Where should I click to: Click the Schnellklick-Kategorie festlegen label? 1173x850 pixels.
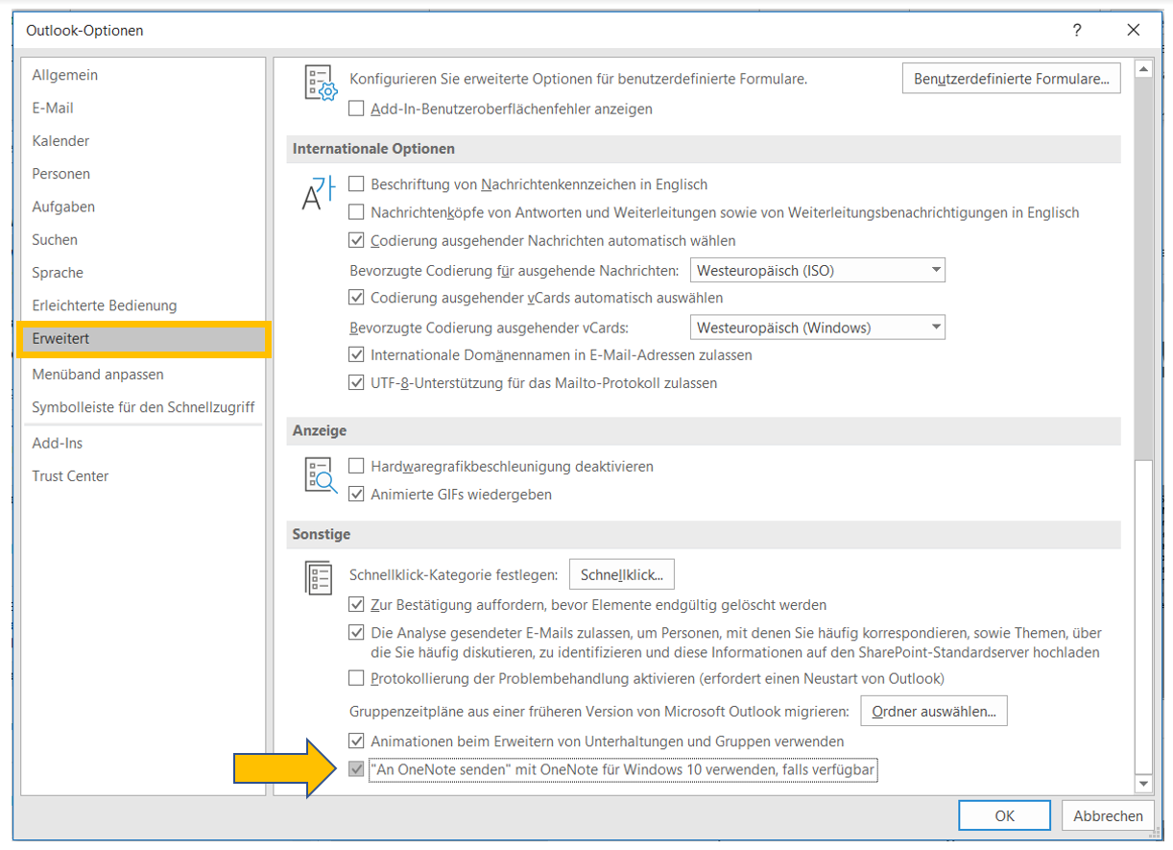(453, 575)
